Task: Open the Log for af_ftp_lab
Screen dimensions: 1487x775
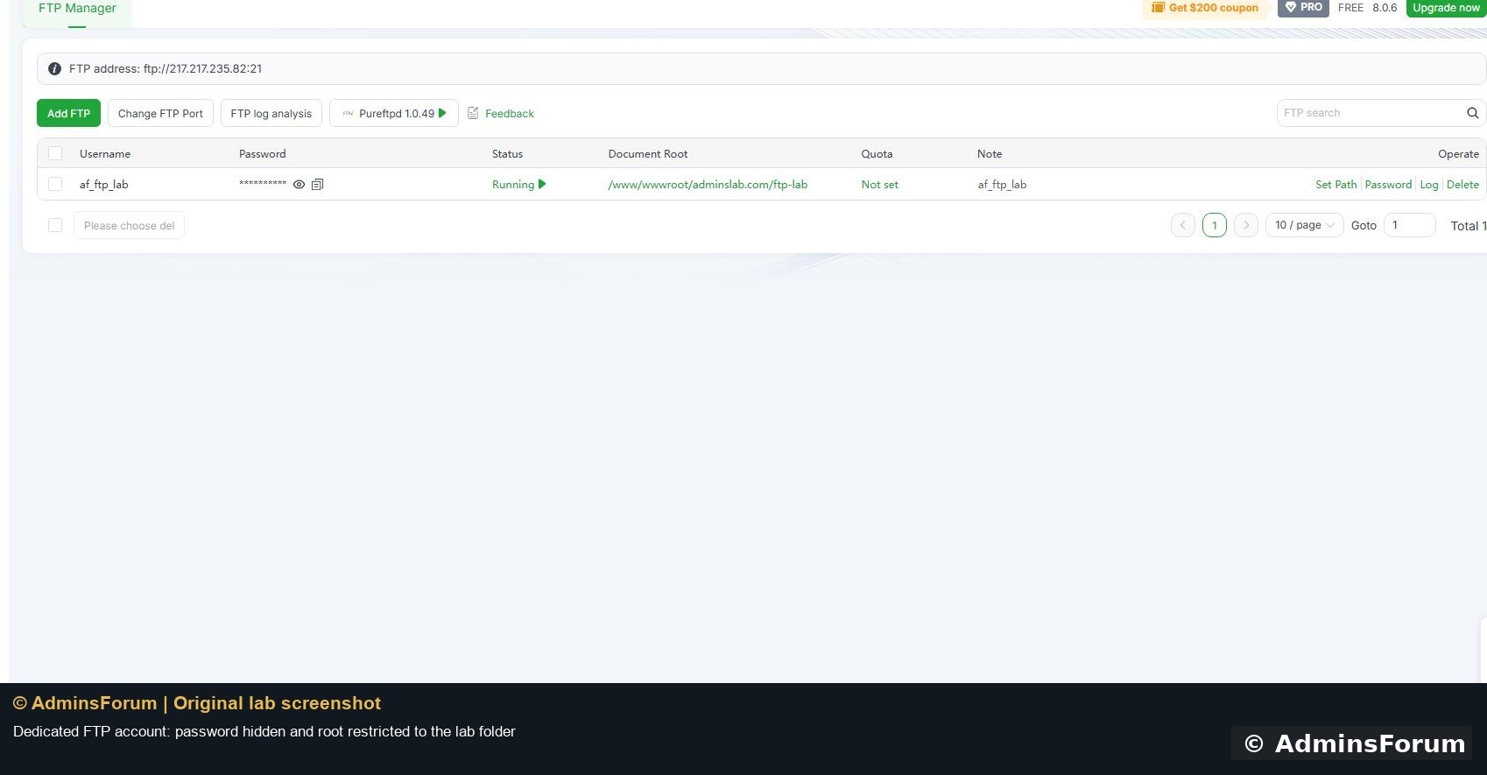Action: click(x=1429, y=185)
